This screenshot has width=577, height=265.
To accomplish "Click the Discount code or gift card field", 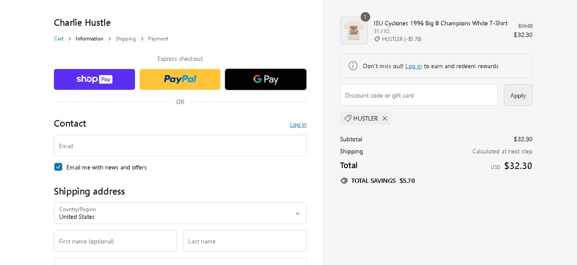I will pyautogui.click(x=419, y=95).
